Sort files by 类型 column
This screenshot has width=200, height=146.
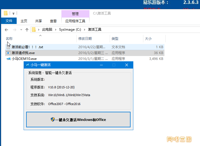(115, 38)
